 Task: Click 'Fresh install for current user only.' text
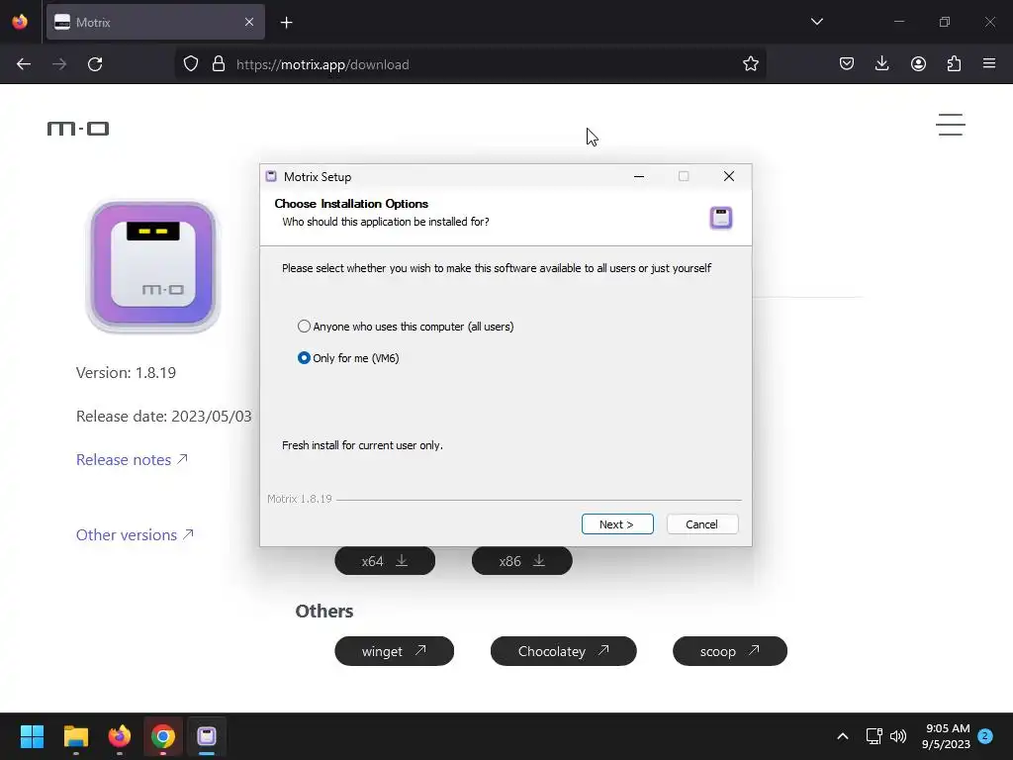pos(362,445)
